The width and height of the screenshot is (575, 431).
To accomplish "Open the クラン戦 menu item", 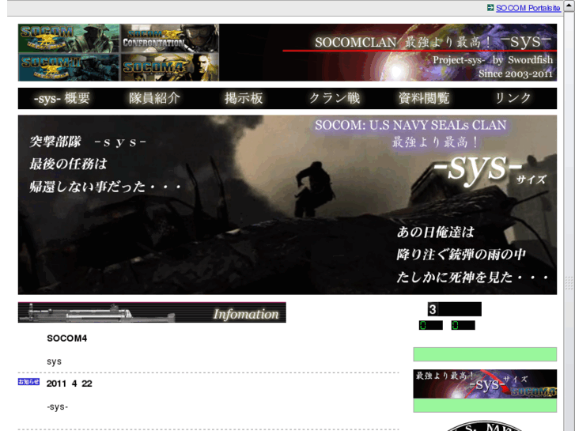I will [335, 98].
